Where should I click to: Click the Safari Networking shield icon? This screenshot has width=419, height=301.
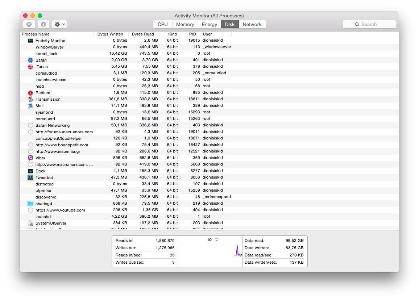pyautogui.click(x=30, y=125)
